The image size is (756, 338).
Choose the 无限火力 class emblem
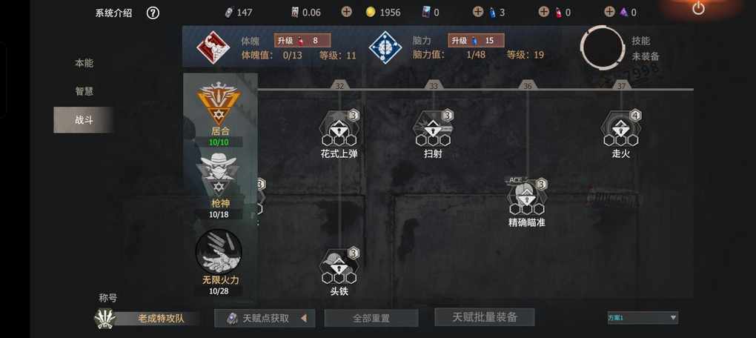tap(219, 251)
